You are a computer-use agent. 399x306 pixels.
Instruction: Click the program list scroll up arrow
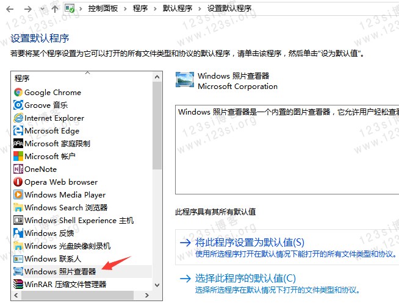coord(157,77)
